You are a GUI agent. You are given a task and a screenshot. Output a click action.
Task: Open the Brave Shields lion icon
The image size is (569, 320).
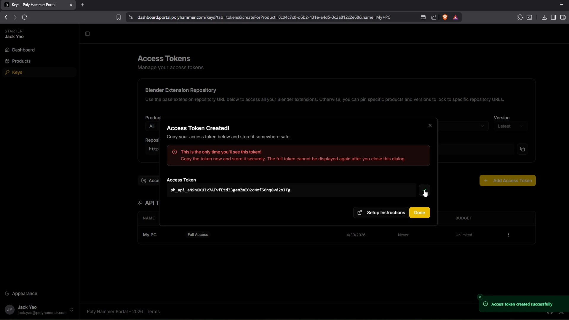(445, 17)
